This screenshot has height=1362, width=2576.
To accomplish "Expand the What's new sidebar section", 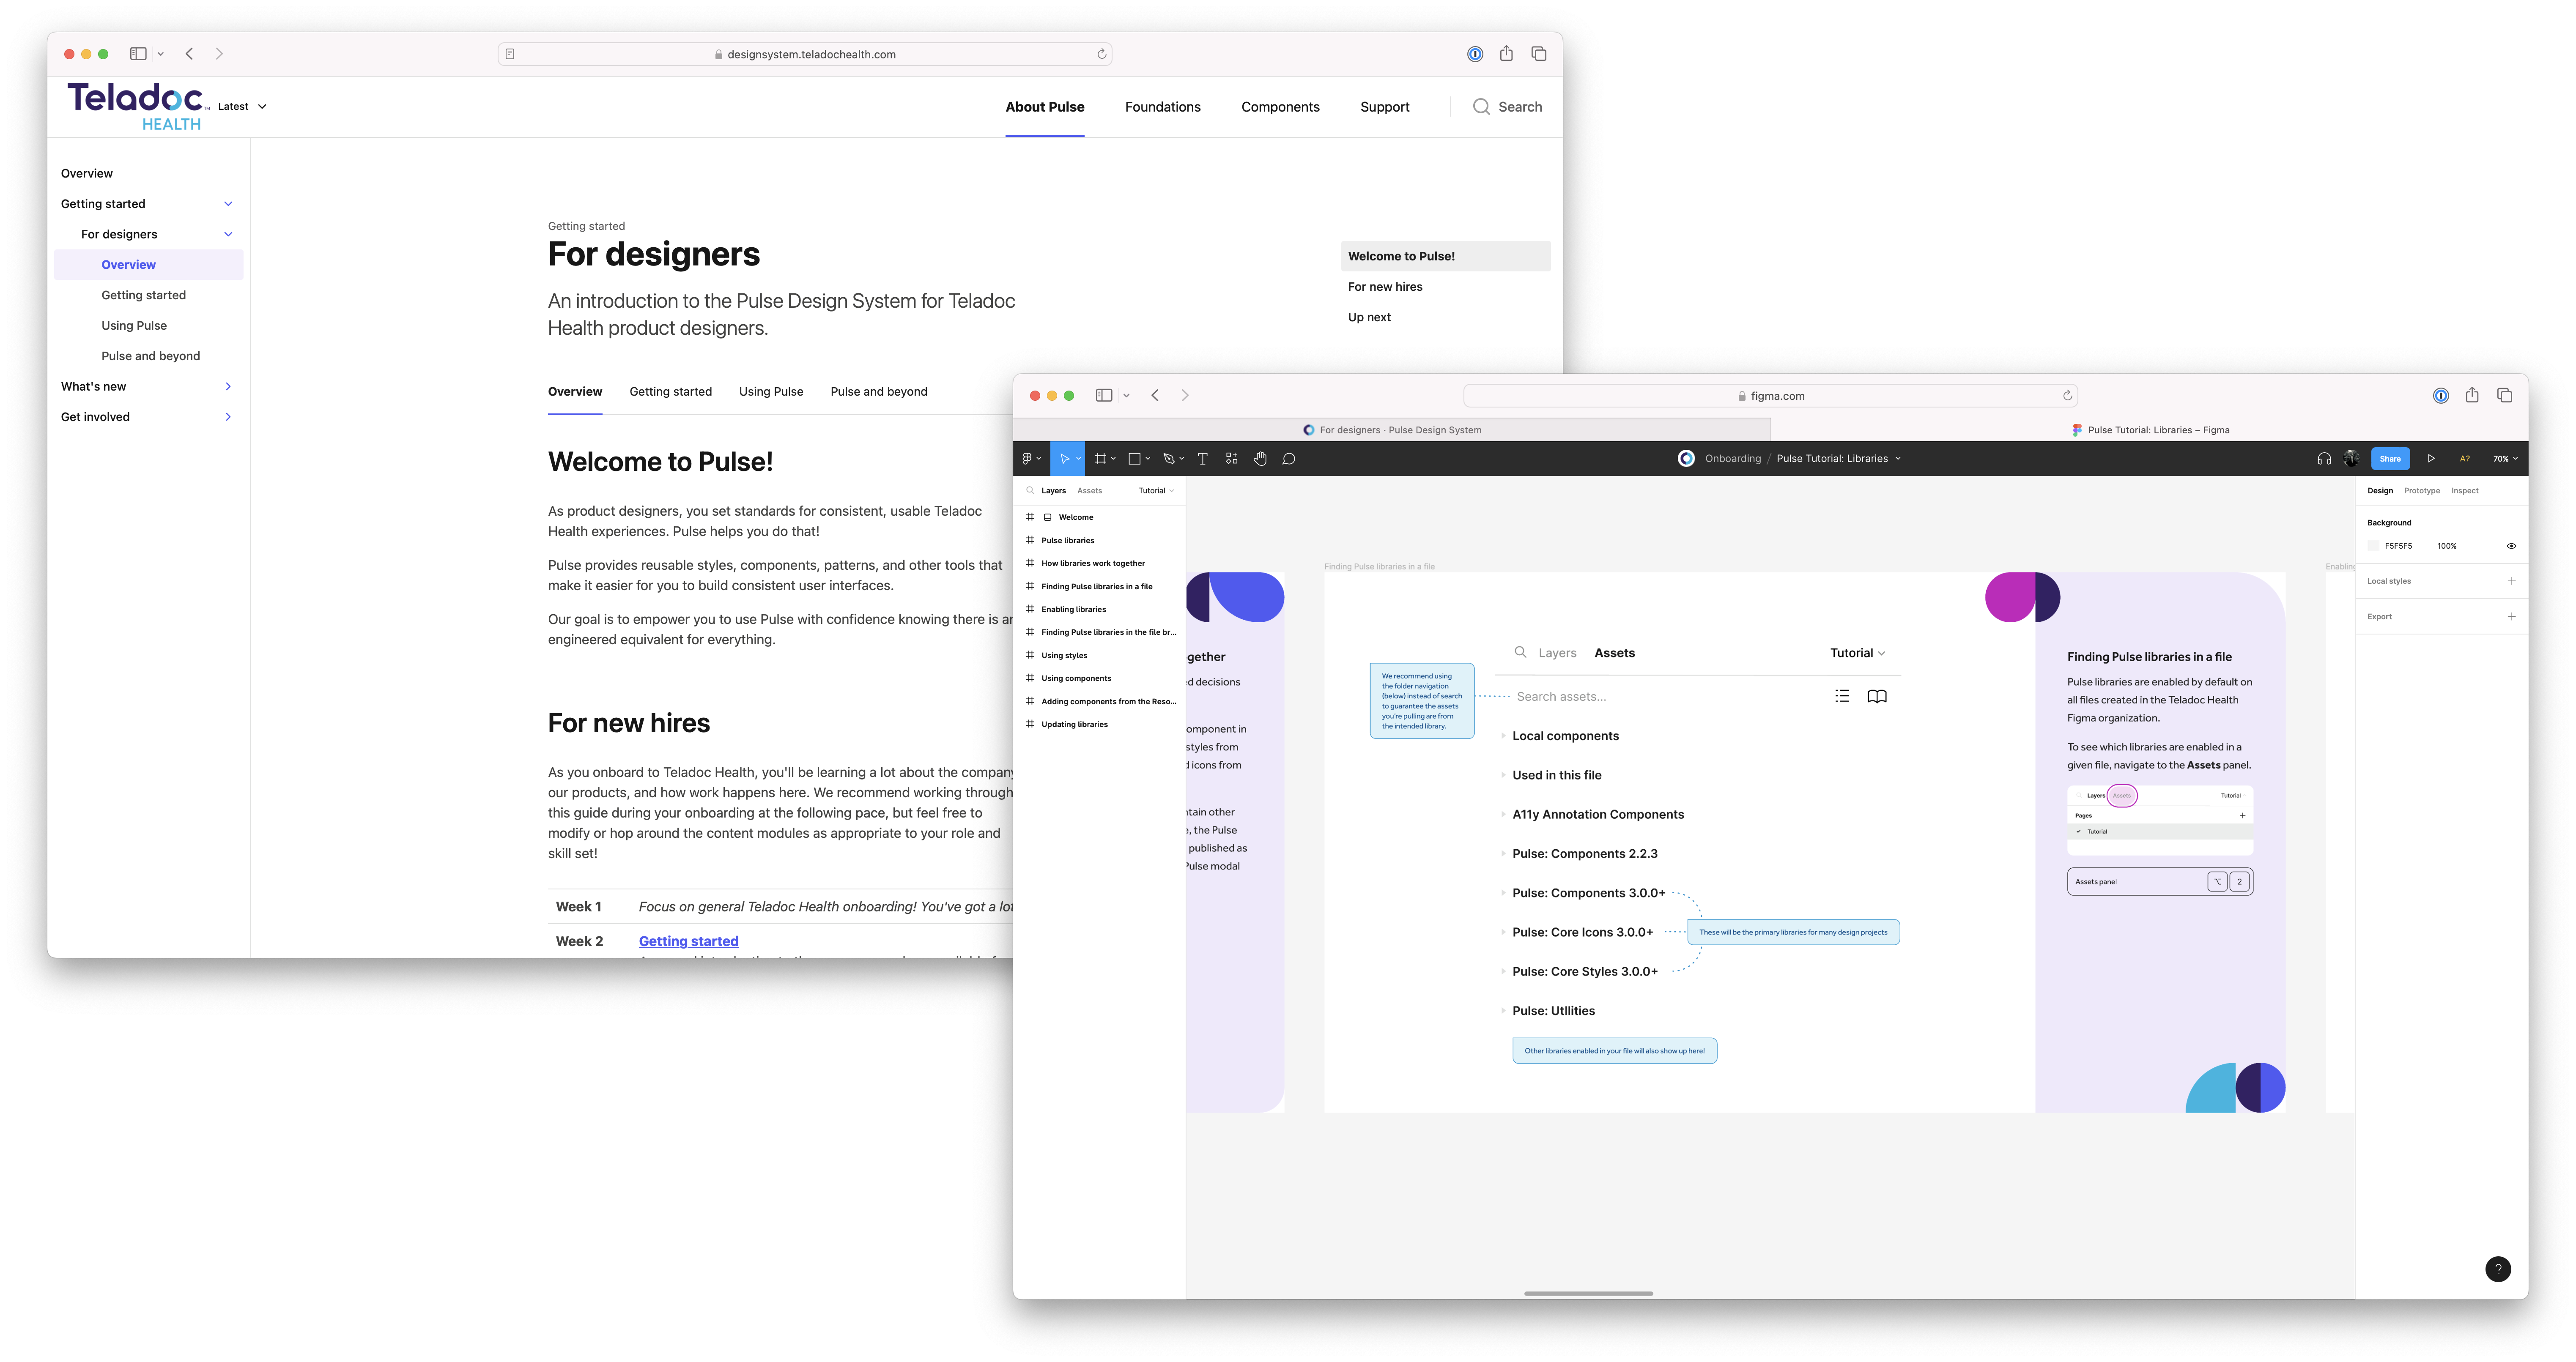I will pos(228,386).
